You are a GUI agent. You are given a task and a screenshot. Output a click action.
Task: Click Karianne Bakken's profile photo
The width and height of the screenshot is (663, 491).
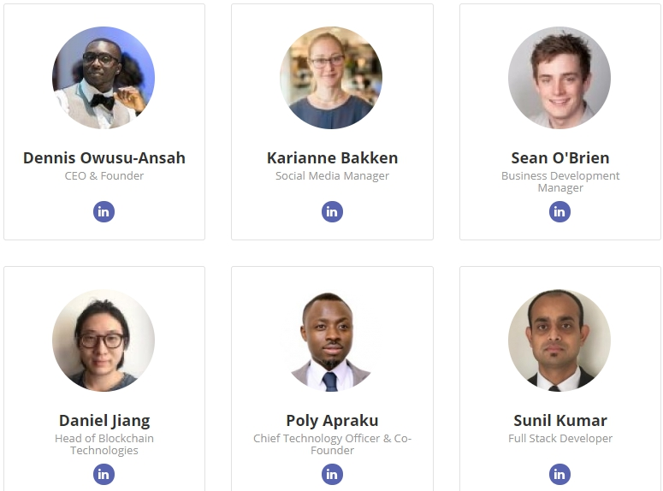tap(331, 78)
